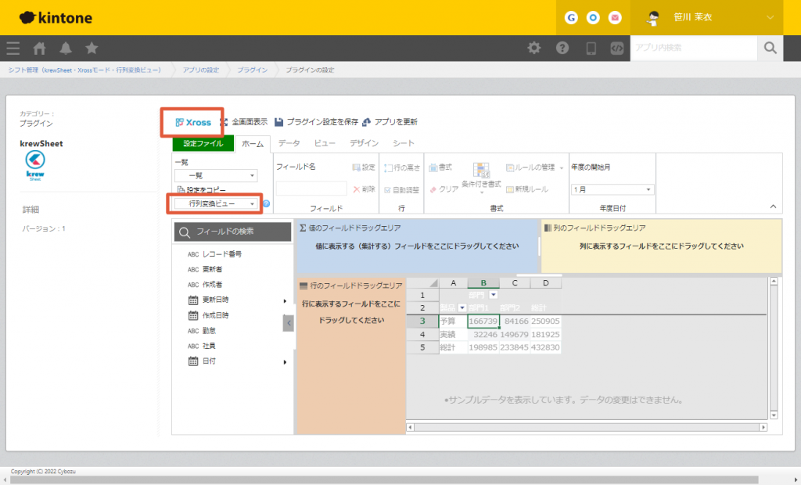Click the kintone logo
The height and width of the screenshot is (485, 801).
tap(56, 18)
